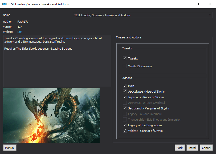Screen dimensions: 216x154
Task: Click the Name field label
Action: [7, 15]
